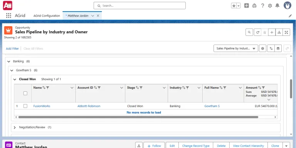
Task: Filter the Industry column
Action: (187, 87)
